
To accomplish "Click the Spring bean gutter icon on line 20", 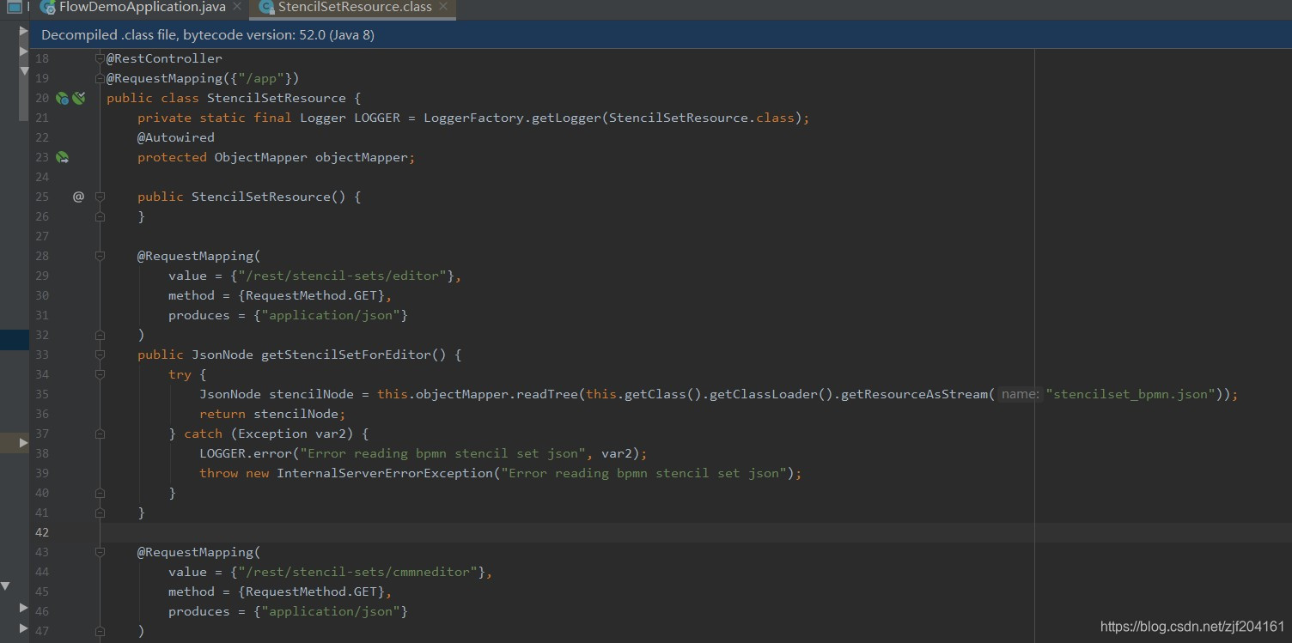I will click(62, 99).
